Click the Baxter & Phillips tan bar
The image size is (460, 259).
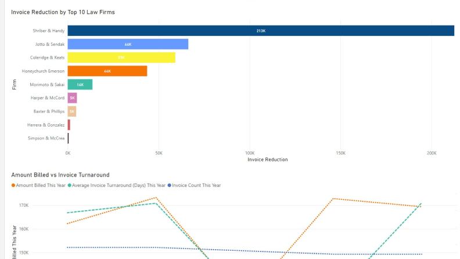click(72, 111)
